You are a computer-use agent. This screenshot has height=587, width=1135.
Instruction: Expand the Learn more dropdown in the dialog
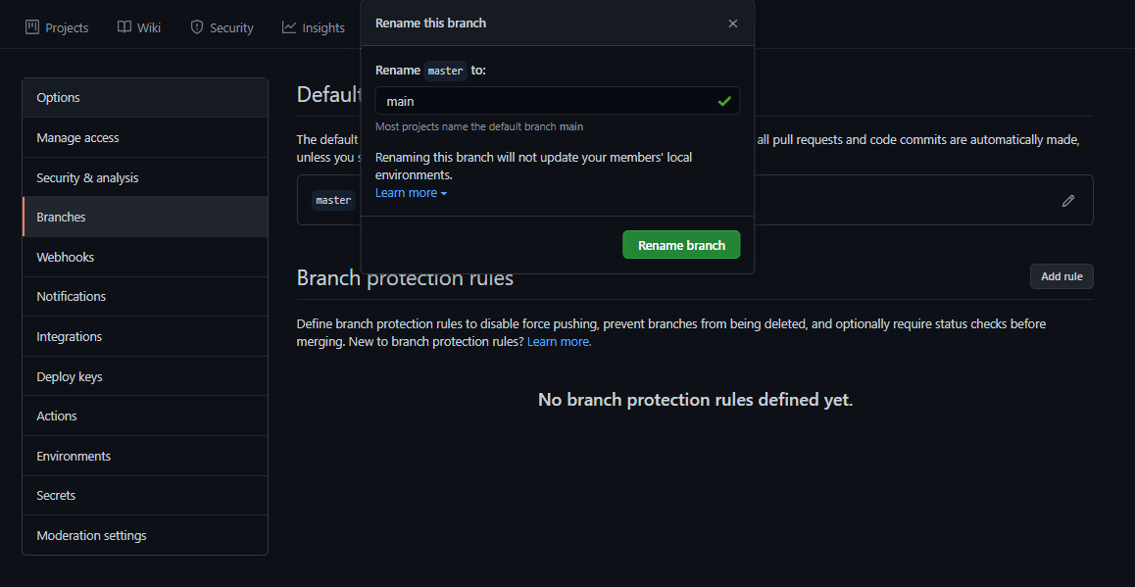tap(410, 192)
